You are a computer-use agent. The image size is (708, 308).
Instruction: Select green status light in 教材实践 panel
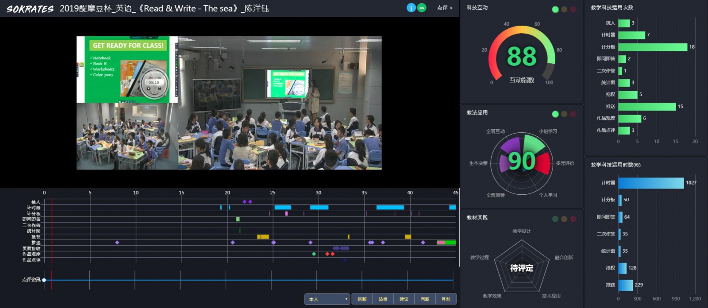tap(555, 219)
